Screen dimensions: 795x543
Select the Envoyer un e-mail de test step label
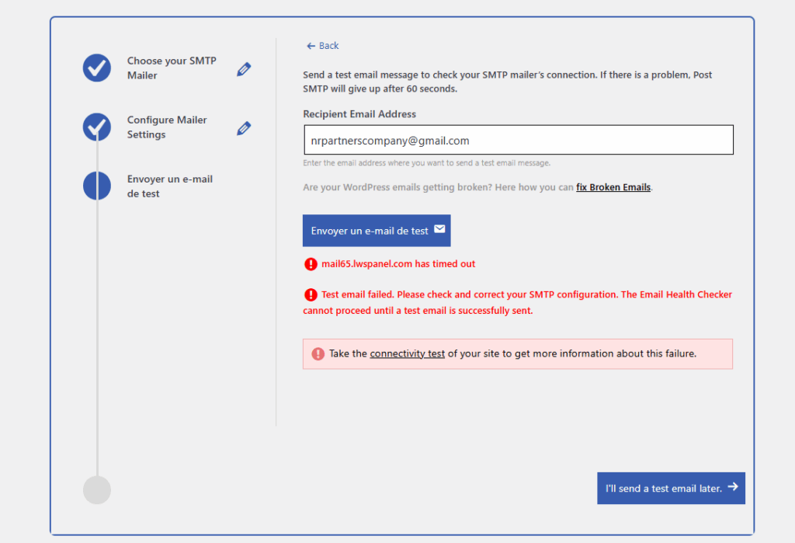(169, 186)
